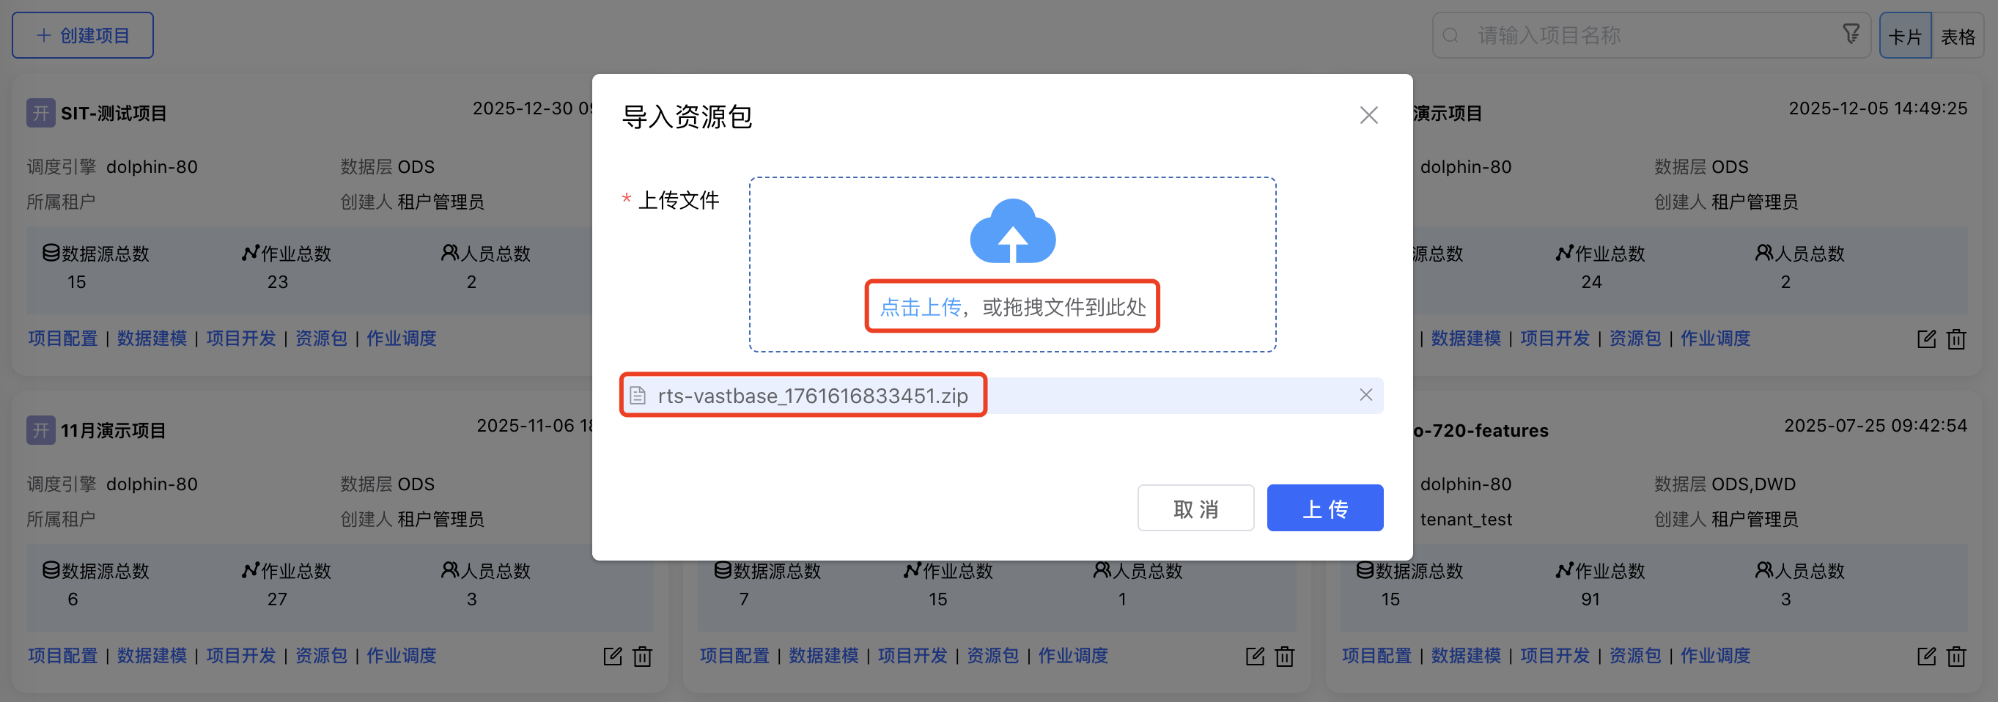1998x702 pixels.
Task: Click the members icon in 11月演示项目
Action: click(450, 570)
